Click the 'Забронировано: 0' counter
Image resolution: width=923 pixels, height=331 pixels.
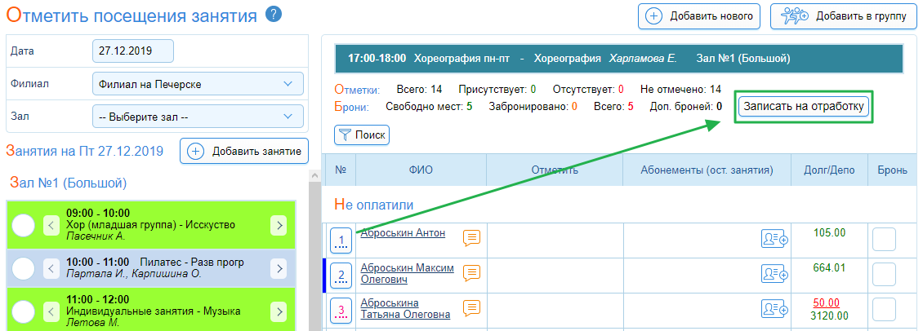533,107
